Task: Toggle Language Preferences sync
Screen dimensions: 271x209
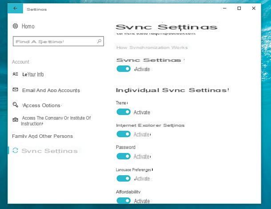Action: coord(124,178)
